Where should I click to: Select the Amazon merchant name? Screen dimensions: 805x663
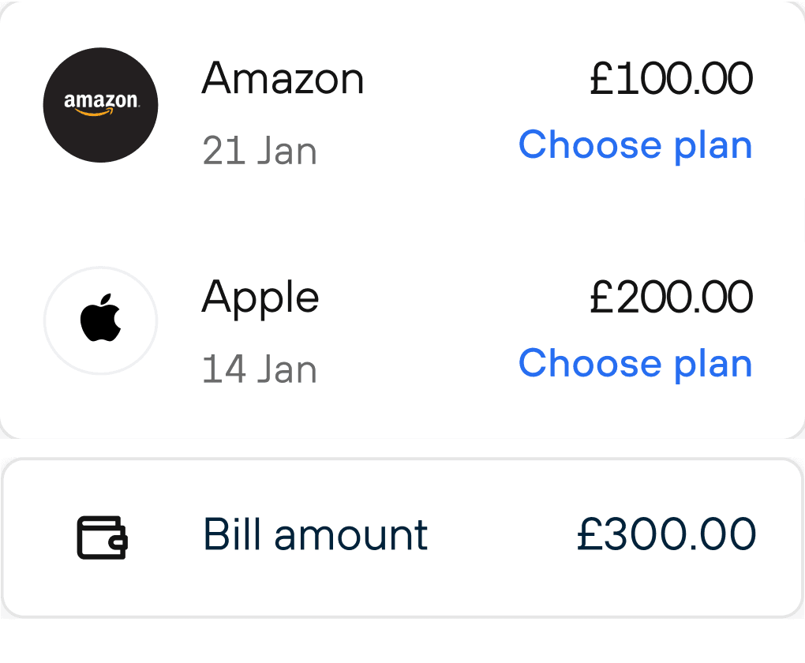(x=283, y=79)
